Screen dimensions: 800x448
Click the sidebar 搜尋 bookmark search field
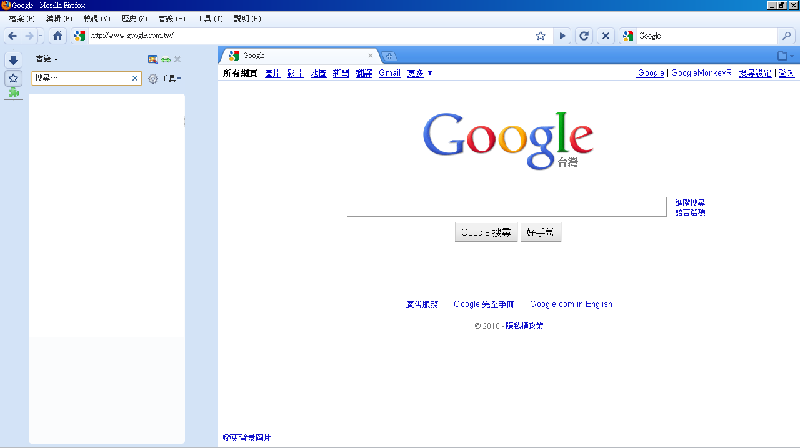(x=81, y=78)
